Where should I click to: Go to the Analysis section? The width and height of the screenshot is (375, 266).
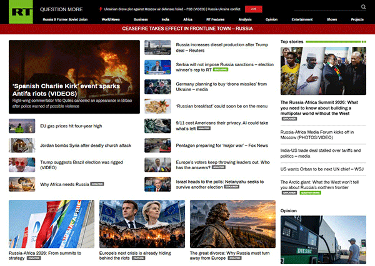click(x=245, y=19)
